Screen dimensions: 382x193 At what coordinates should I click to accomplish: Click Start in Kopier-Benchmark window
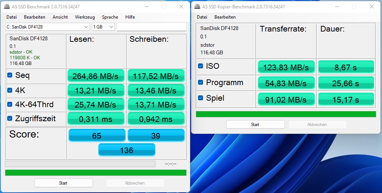coord(255,125)
